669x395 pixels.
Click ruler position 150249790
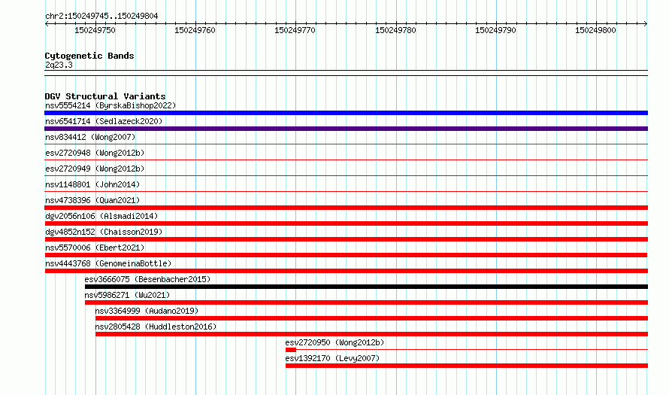(x=495, y=30)
